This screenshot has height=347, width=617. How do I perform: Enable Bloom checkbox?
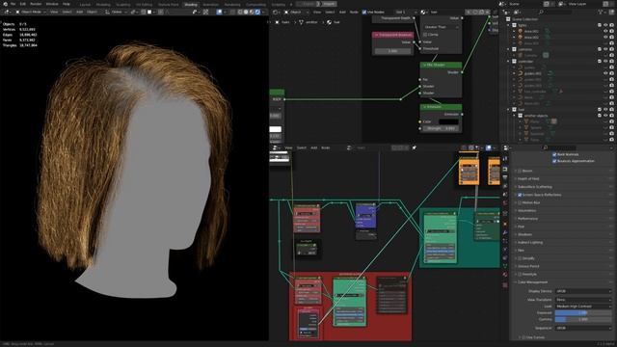tap(520, 171)
